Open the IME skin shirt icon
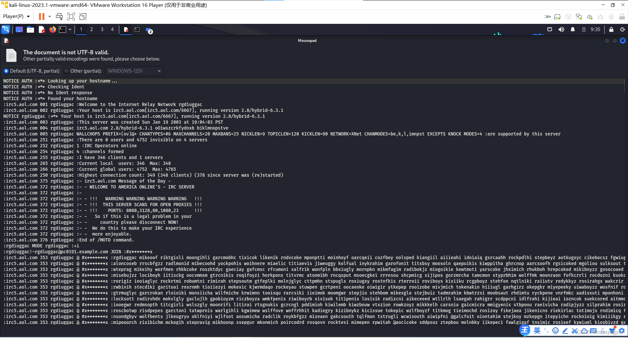Screen dimensions: 628x338 coord(612,330)
